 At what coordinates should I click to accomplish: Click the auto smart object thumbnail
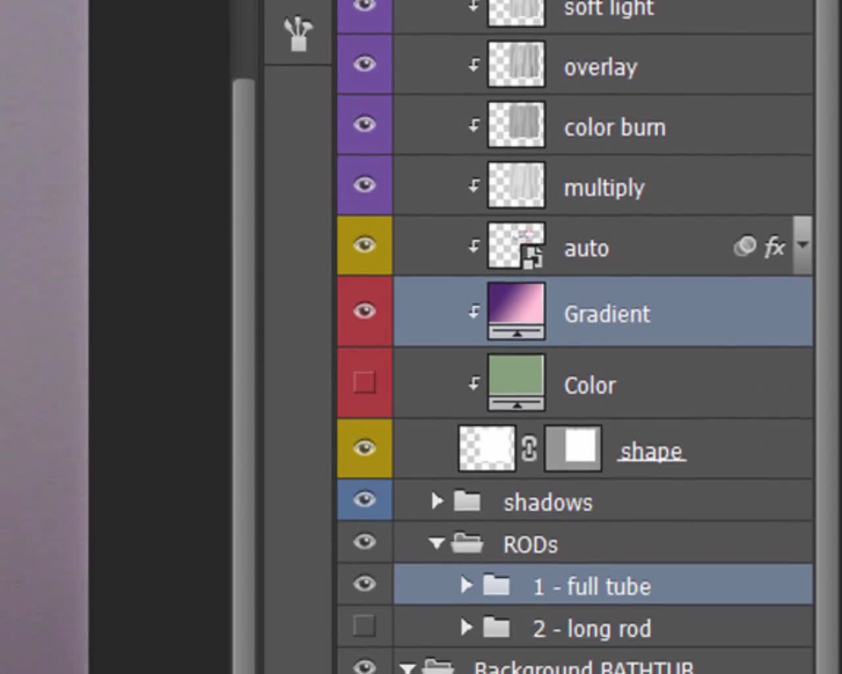(x=516, y=246)
